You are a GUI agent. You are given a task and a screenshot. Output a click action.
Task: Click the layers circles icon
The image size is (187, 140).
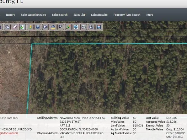[x=83, y=27]
